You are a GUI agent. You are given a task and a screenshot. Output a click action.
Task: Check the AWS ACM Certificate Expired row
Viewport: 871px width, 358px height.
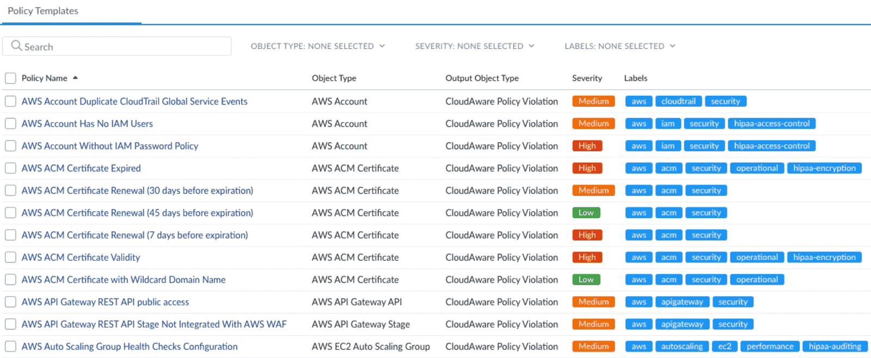click(x=10, y=168)
